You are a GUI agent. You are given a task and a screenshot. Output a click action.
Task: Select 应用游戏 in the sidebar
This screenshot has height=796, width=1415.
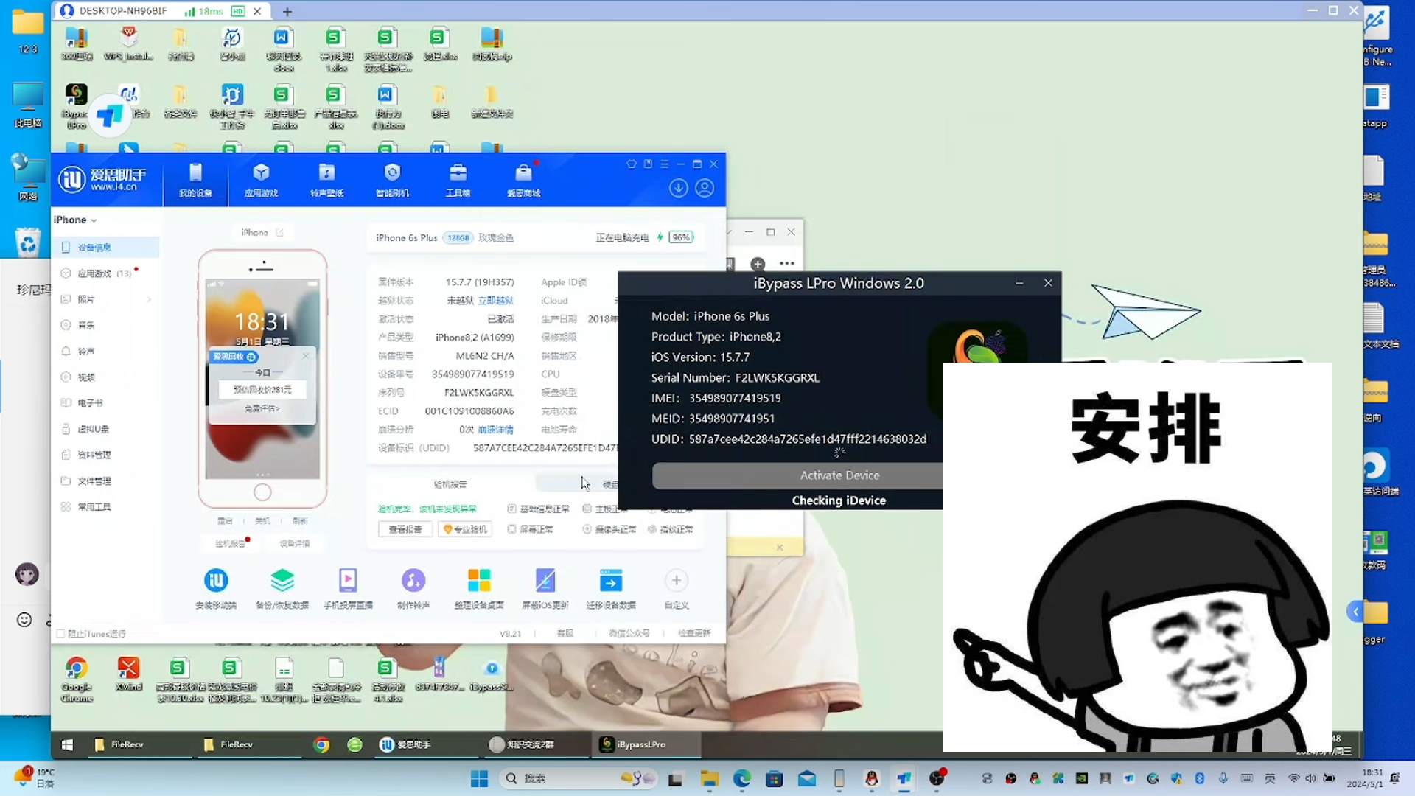pyautogui.click(x=94, y=273)
